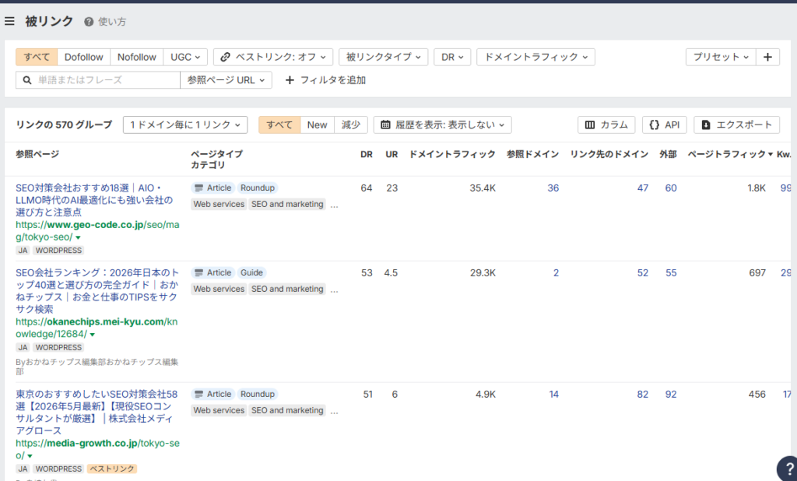Click 参照ドメイン value 36
This screenshot has width=797, height=481.
[x=553, y=188]
